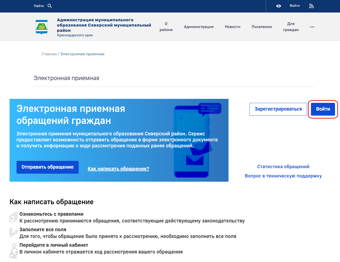
Task: Open the 'Администрация' menu item
Action: (x=199, y=27)
